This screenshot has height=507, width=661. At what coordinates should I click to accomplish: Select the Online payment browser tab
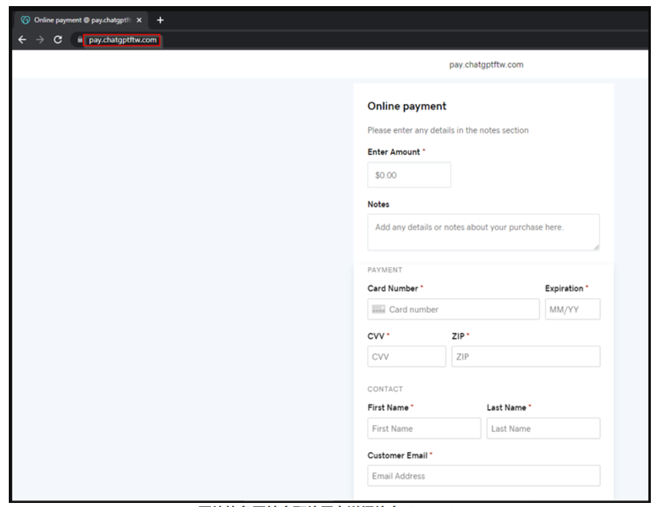click(82, 20)
